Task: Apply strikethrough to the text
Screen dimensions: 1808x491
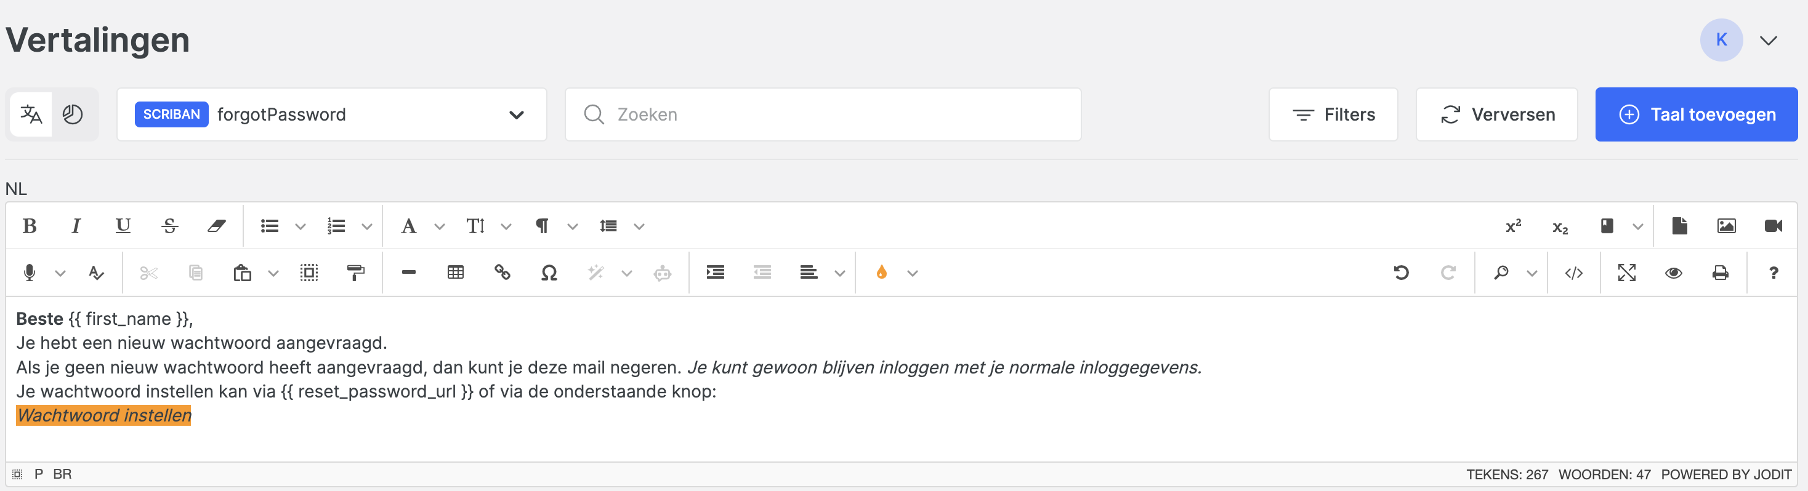Action: [x=170, y=226]
